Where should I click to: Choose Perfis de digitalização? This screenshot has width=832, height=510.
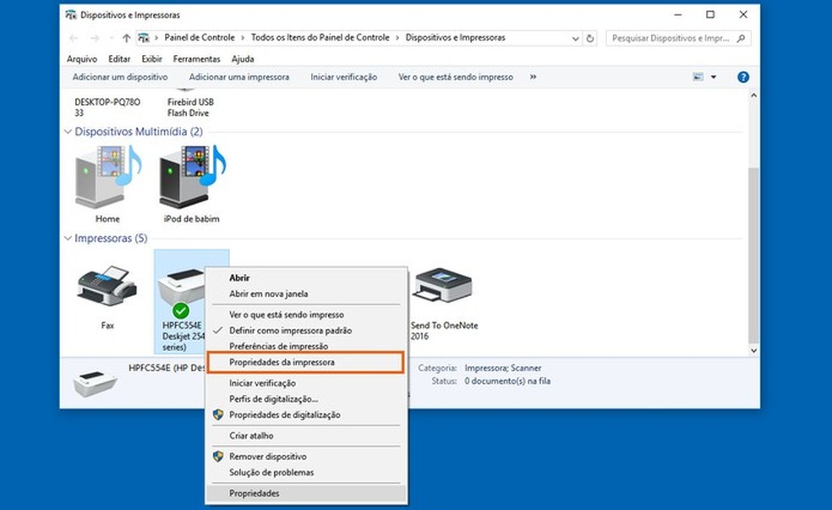pos(306,398)
